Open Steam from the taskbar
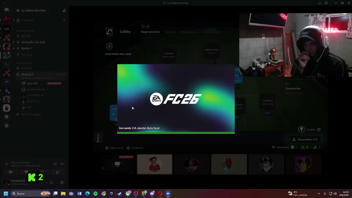The width and height of the screenshot is (352, 198). pyautogui.click(x=120, y=194)
